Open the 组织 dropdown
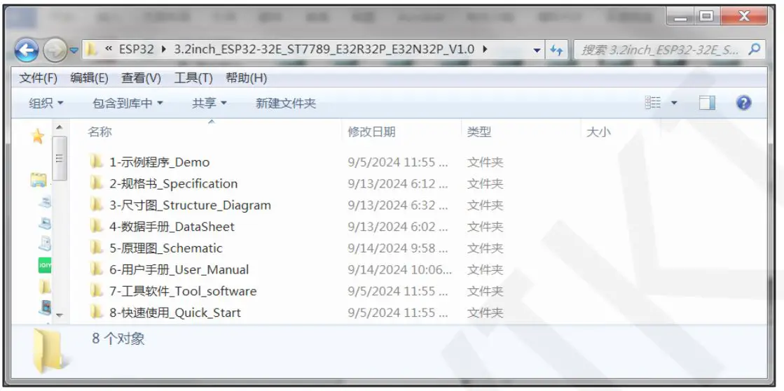Screen dimensions: 784x391 [46, 104]
